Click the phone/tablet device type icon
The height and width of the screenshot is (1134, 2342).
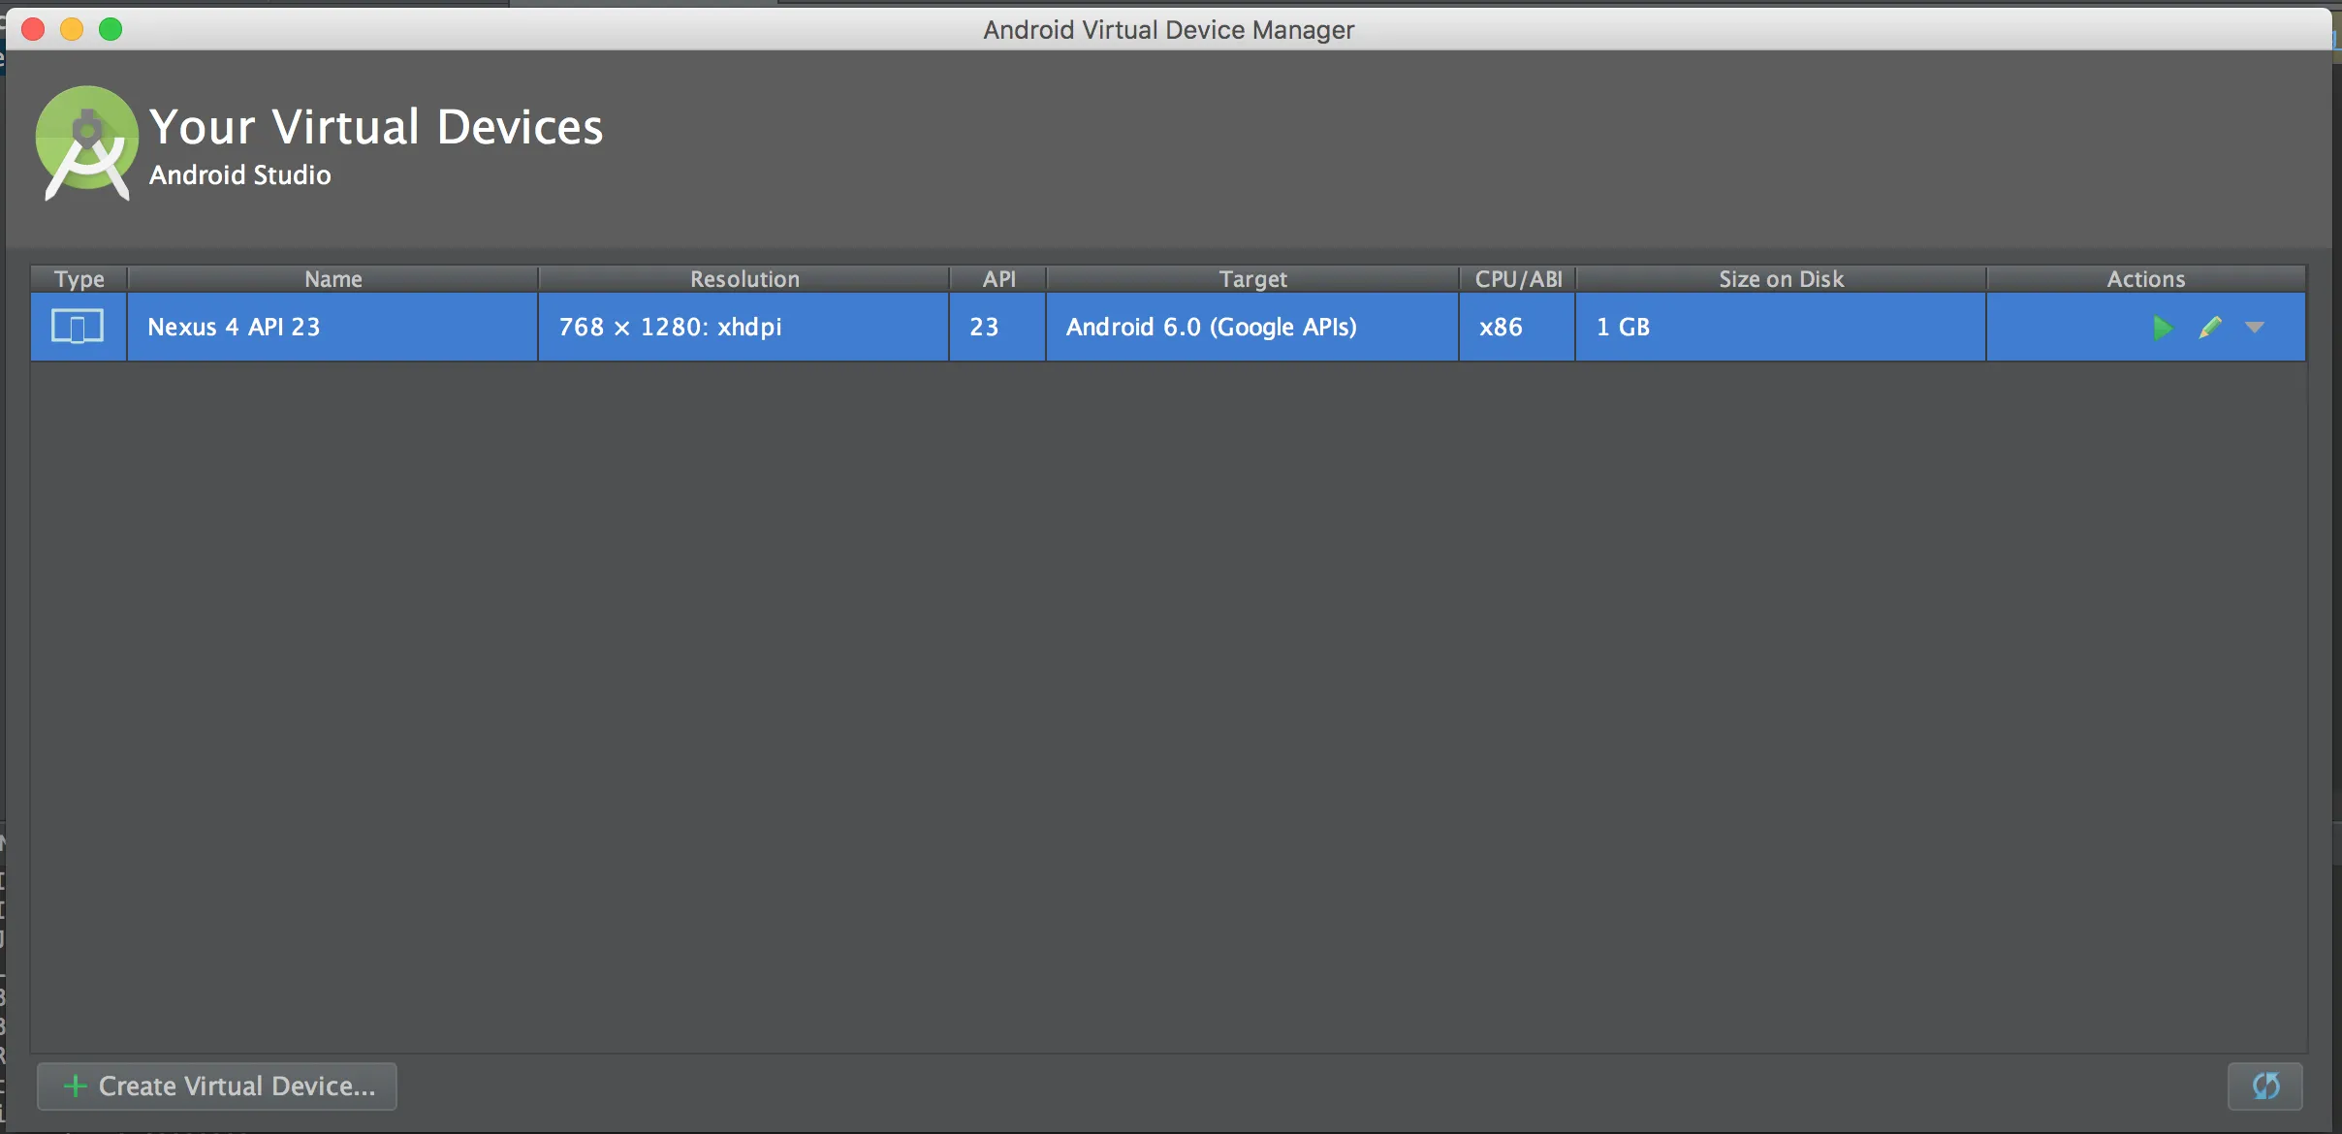point(78,327)
